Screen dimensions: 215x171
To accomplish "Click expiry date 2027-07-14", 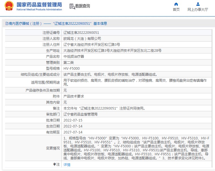I will [73, 132].
